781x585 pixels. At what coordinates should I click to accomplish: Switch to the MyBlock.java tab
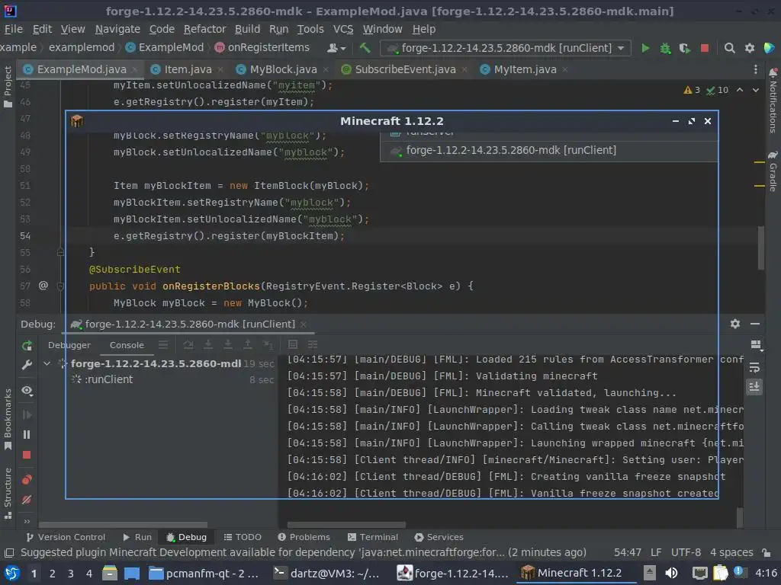283,69
